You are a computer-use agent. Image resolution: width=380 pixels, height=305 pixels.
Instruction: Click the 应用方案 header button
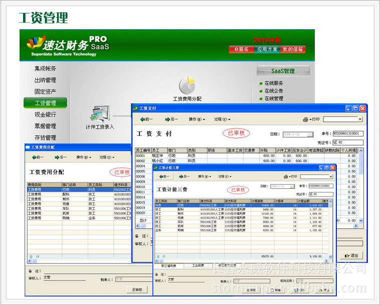point(267,50)
